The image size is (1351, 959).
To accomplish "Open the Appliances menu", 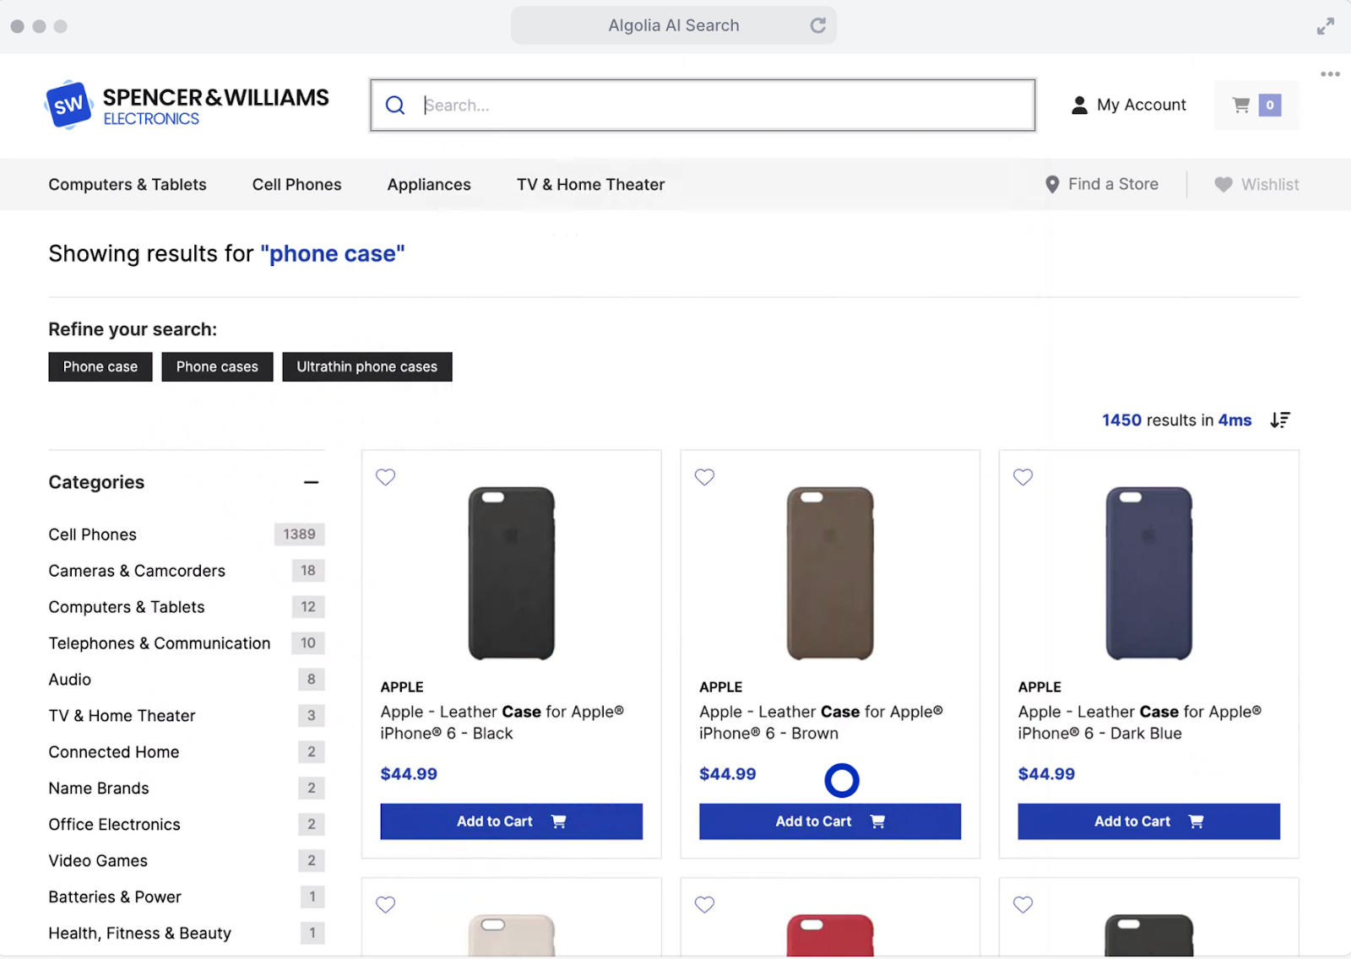I will coord(429,184).
